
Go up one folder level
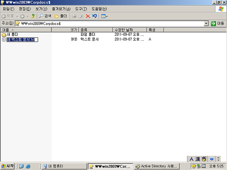click(x=33, y=16)
